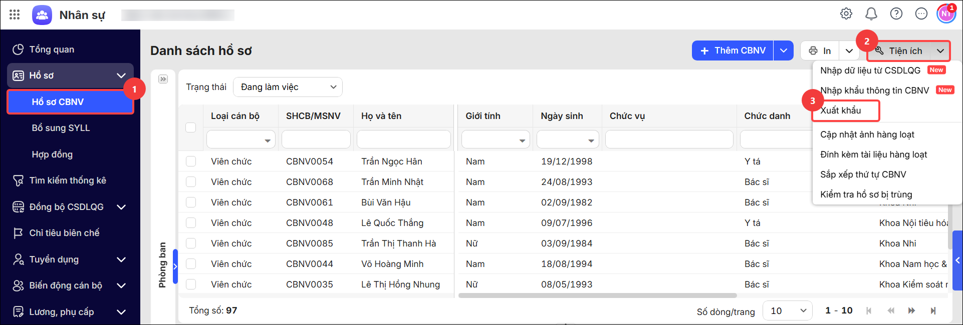Sort by Ngày sinh column header
Screen dimensions: 963x325
coord(562,116)
